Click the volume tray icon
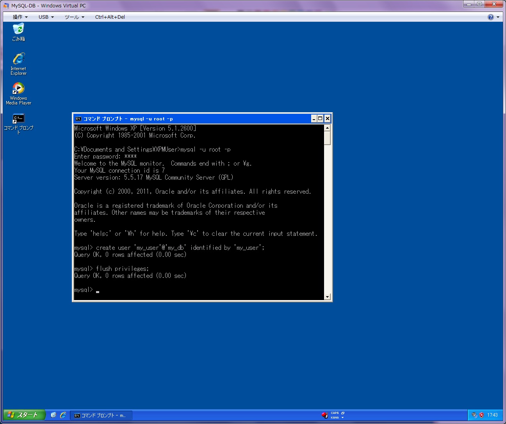Image resolution: width=506 pixels, height=424 pixels. click(474, 415)
